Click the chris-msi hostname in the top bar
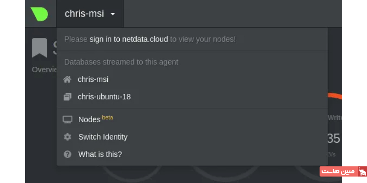367x183 pixels. pyautogui.click(x=84, y=14)
